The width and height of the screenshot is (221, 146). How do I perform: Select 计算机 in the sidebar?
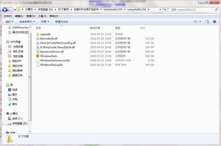pos(12,114)
